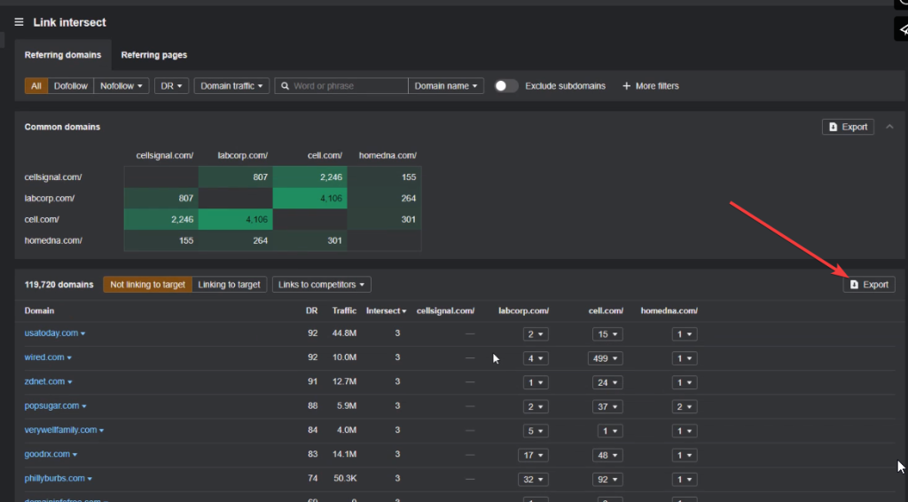The image size is (908, 502).
Task: Export the Common domains table
Action: (848, 127)
